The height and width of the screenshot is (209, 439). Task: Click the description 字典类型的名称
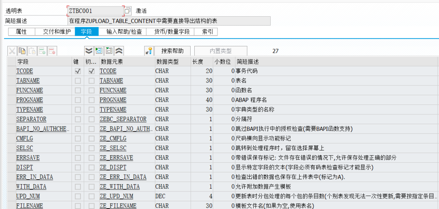click(x=255, y=109)
